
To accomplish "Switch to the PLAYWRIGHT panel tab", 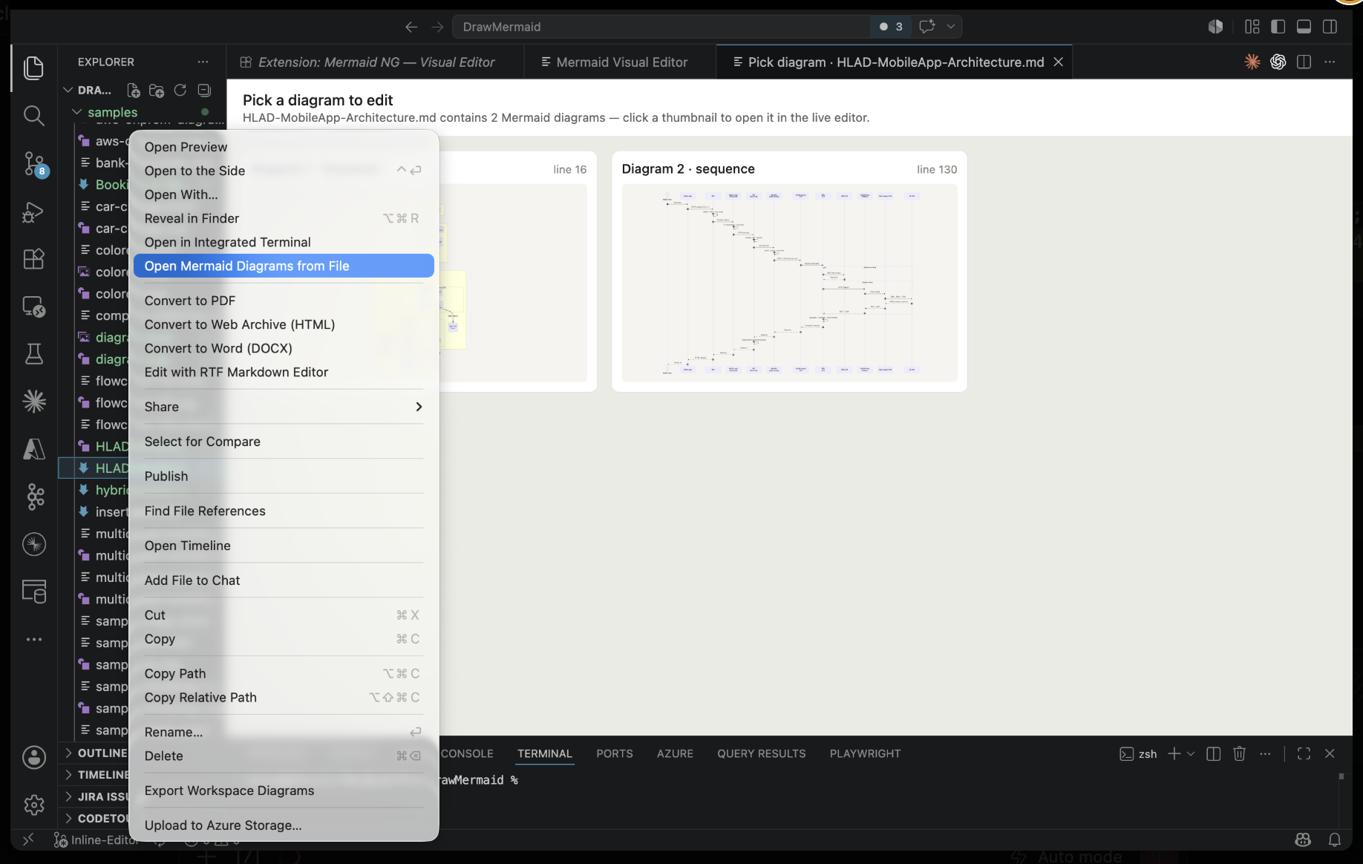I will click(865, 753).
